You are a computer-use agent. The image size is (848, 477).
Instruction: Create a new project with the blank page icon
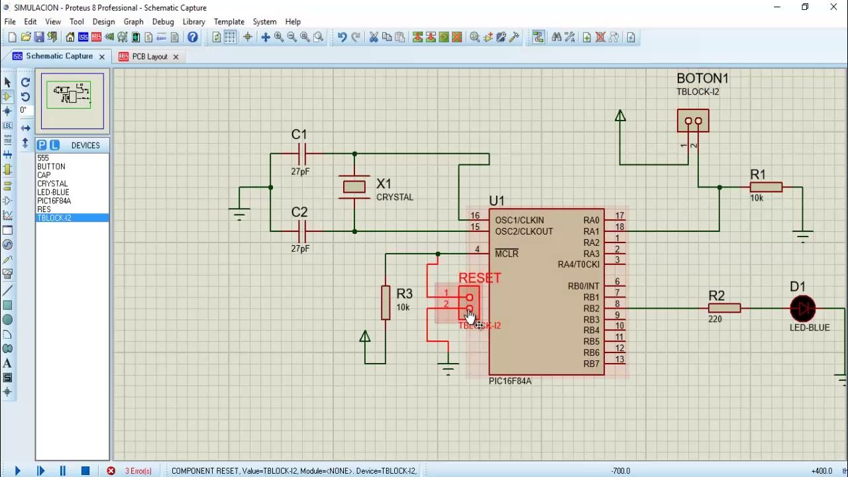[x=12, y=37]
